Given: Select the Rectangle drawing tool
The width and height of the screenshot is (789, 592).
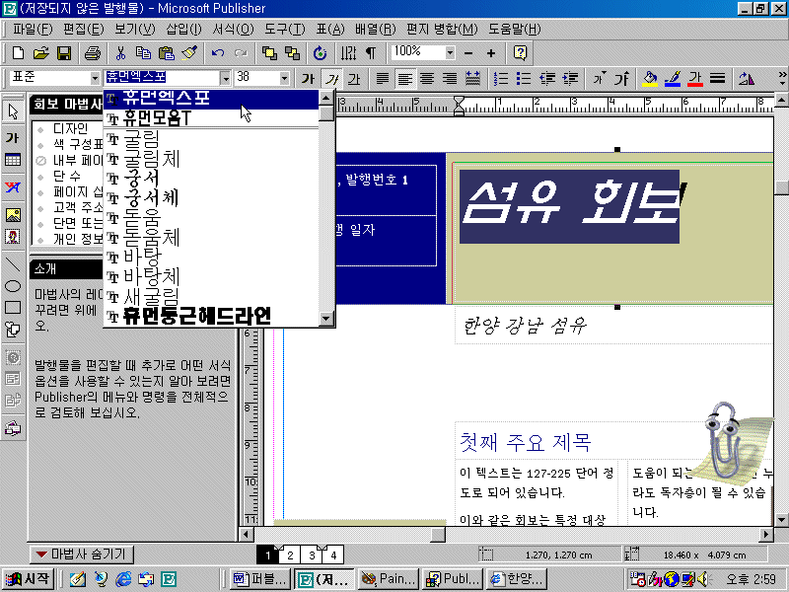Looking at the screenshot, I should click(x=13, y=308).
